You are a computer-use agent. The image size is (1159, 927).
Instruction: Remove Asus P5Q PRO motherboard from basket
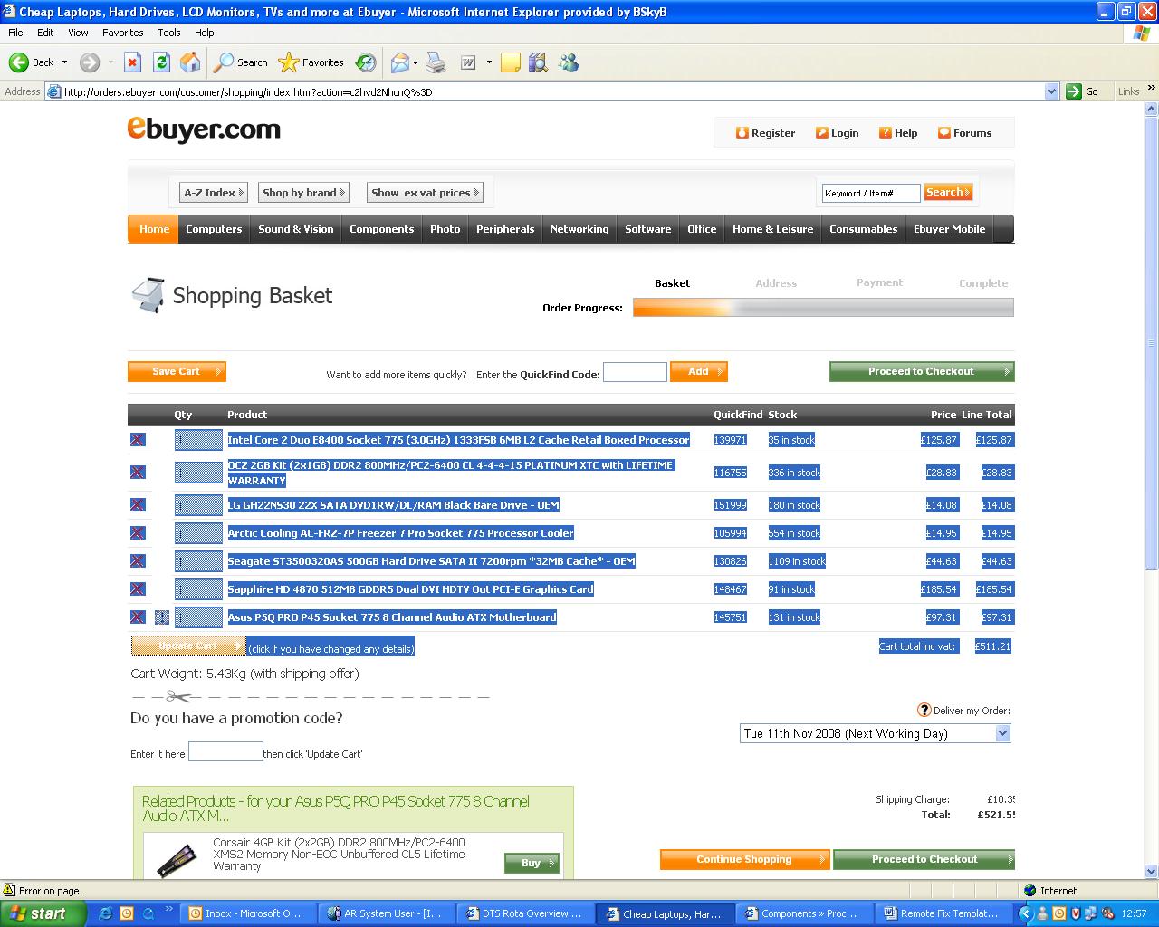(138, 616)
